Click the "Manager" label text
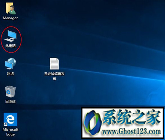Screen dimensions: 165x140 coord(10,18)
